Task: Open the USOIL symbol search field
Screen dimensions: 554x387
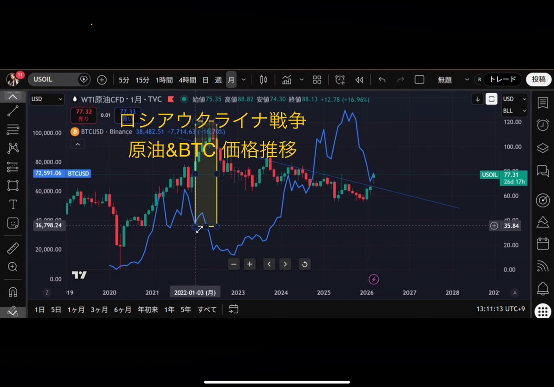Action: [x=59, y=79]
